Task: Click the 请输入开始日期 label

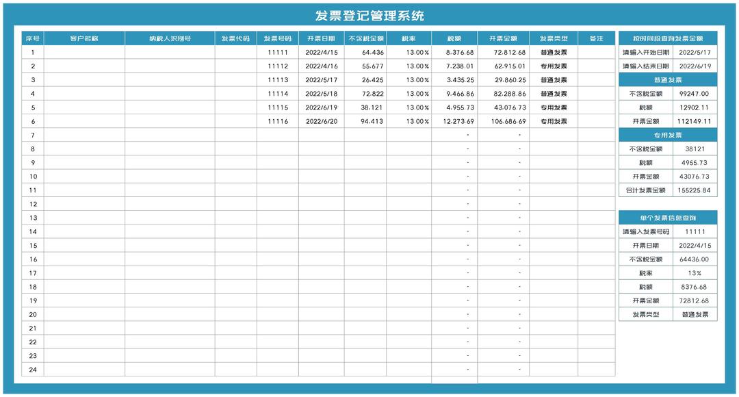Action: point(646,52)
